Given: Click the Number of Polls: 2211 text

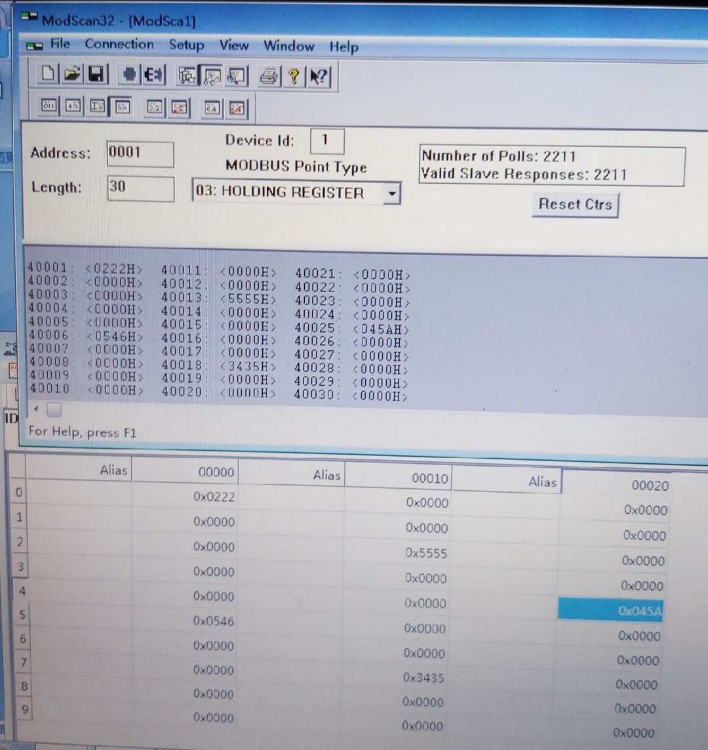Looking at the screenshot, I should pos(499,156).
